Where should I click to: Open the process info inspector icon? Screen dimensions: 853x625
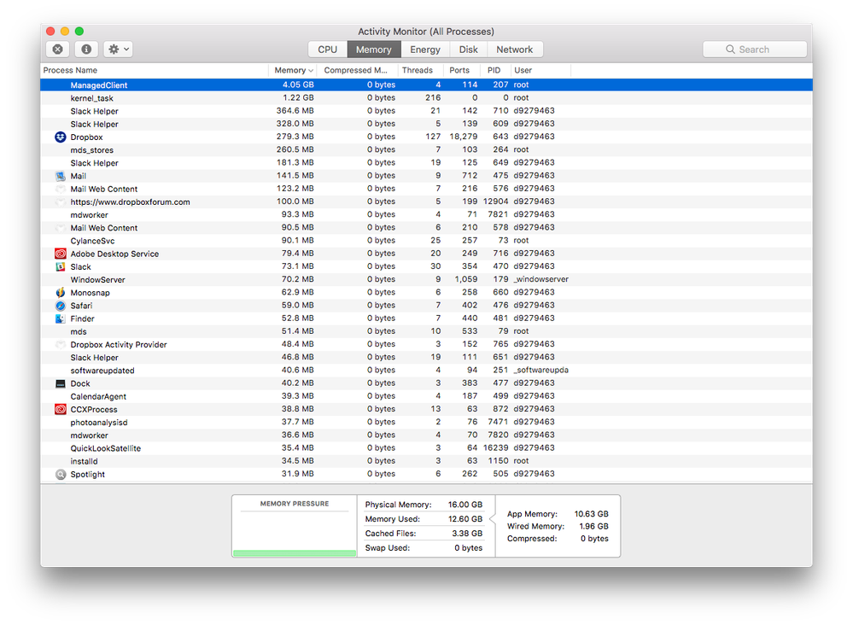[86, 50]
